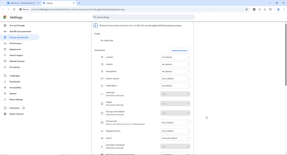Screen dimensions: 287x155
Task: Open Chrome's three-dot menu
Action: [284, 9]
